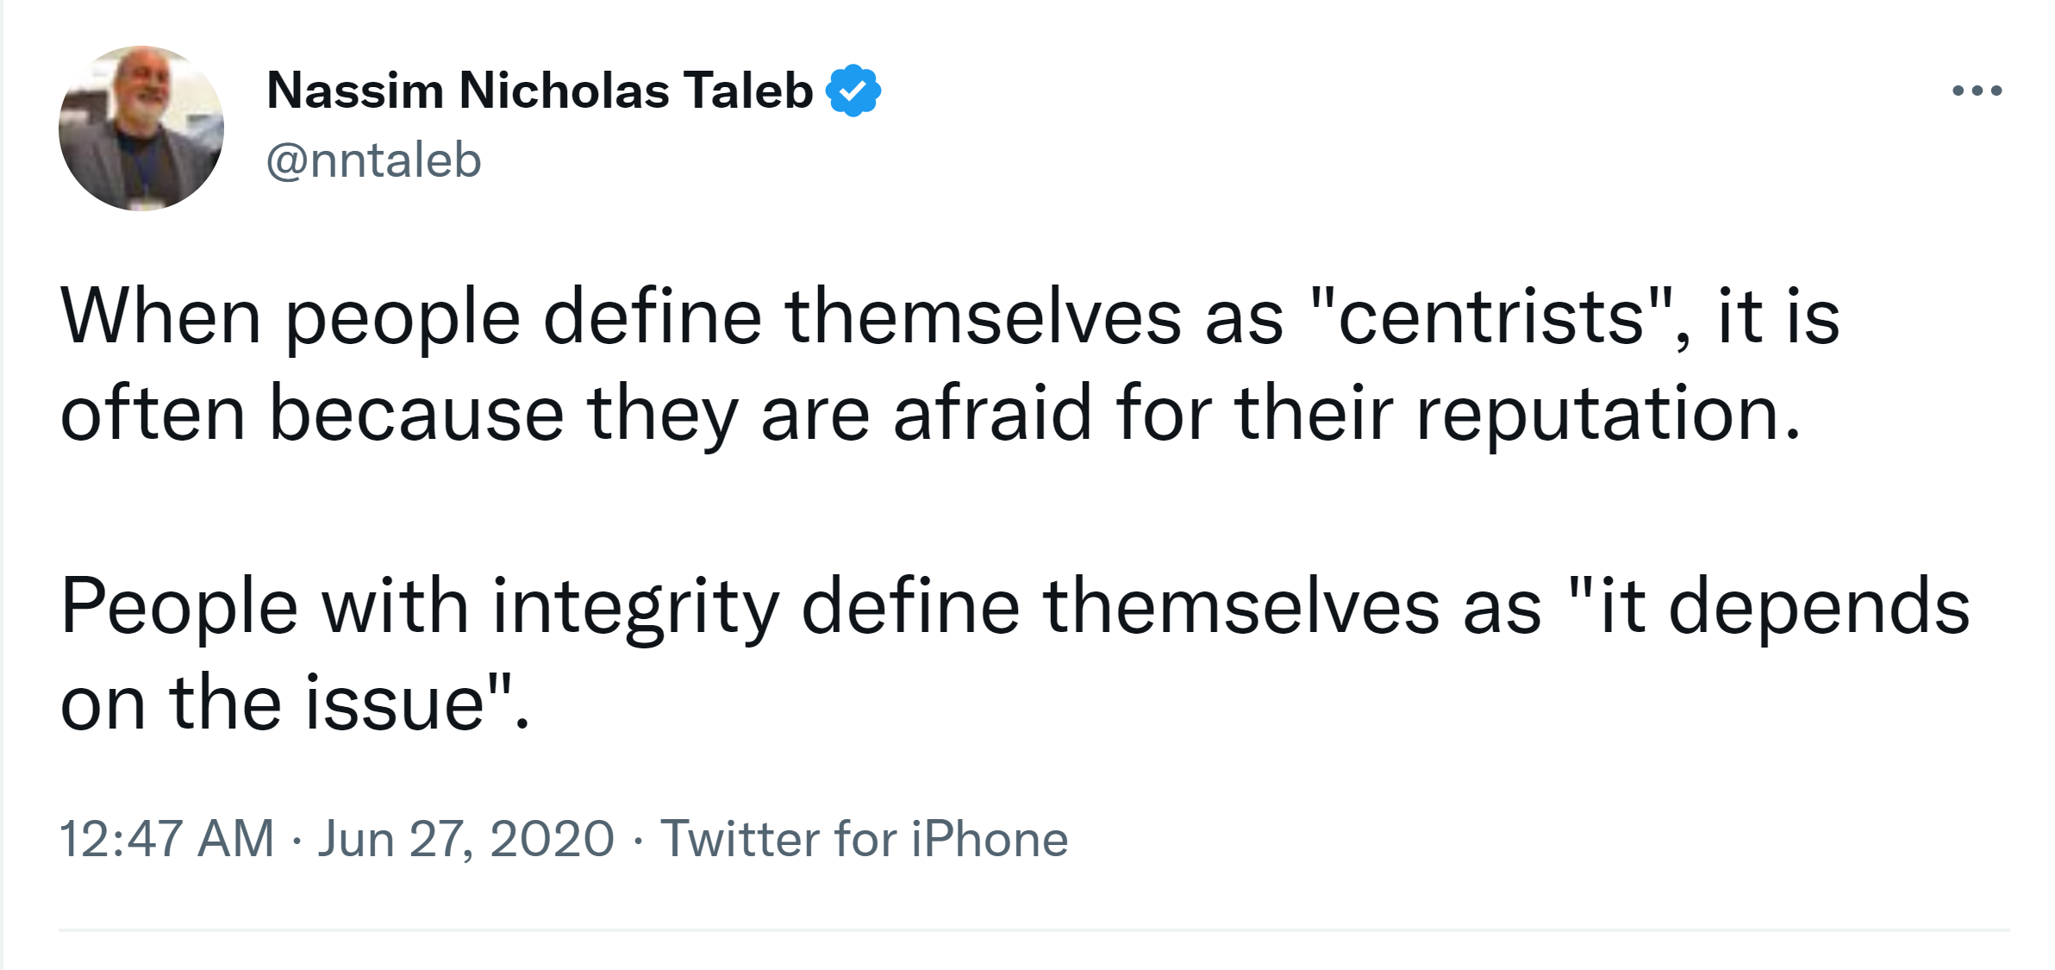Click the blue verified badge
The image size is (2055, 970).
(x=853, y=91)
